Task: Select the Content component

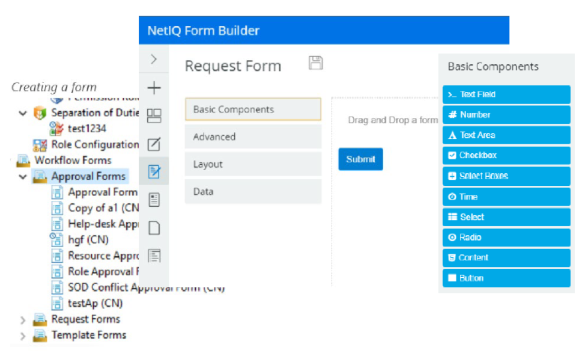Action: click(x=506, y=258)
